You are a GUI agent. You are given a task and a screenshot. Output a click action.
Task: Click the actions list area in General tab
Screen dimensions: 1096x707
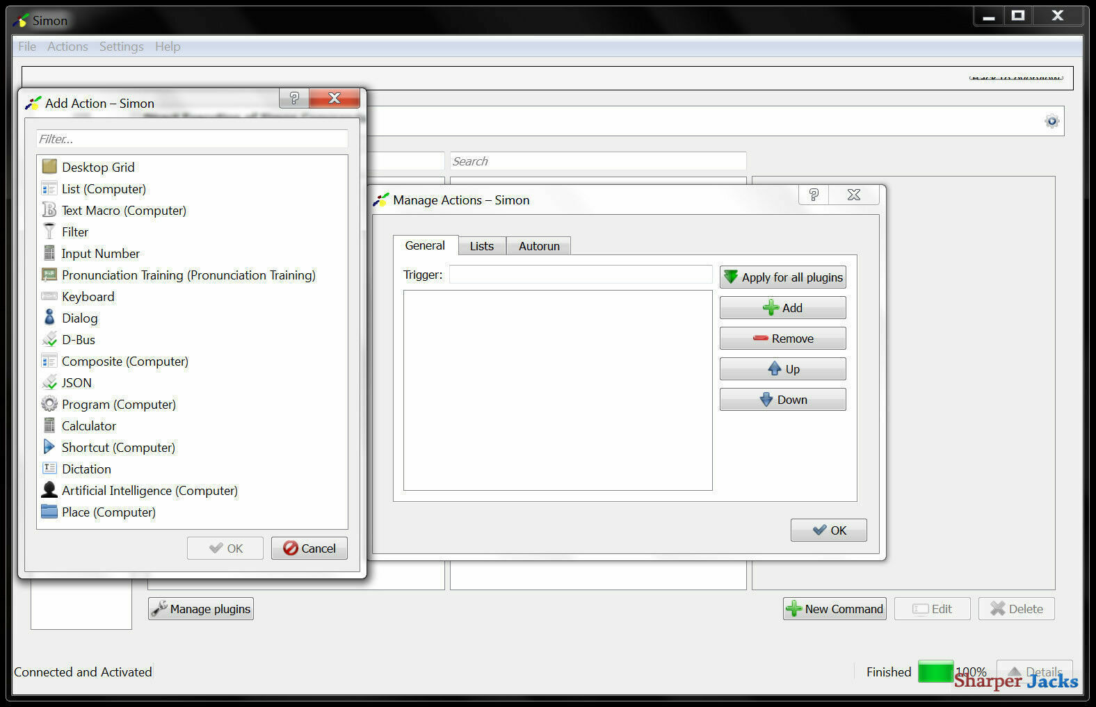point(558,391)
